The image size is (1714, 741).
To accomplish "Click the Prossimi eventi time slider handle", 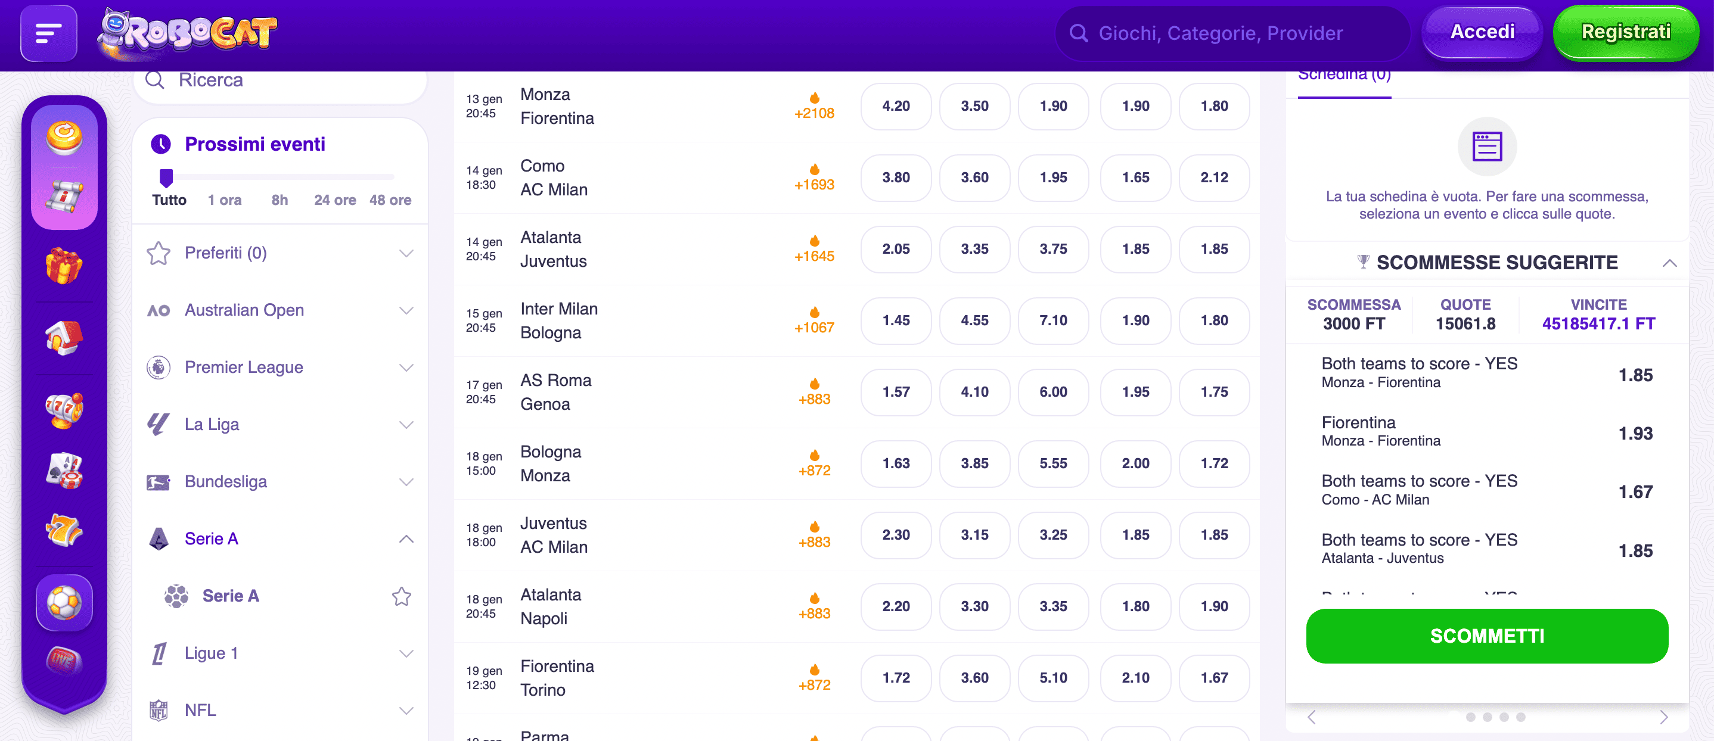I will point(166,178).
